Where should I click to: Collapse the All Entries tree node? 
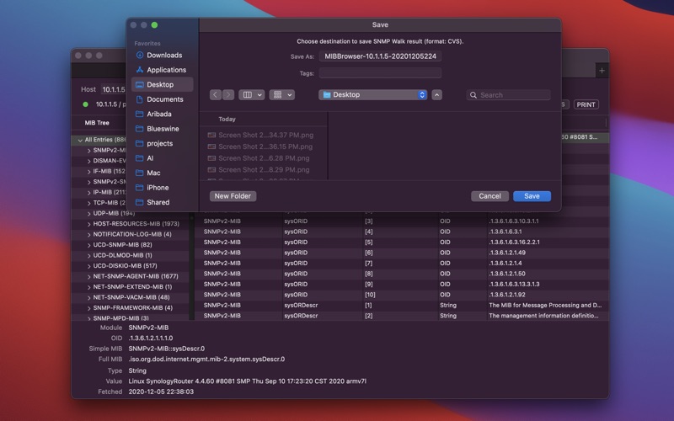pos(80,140)
